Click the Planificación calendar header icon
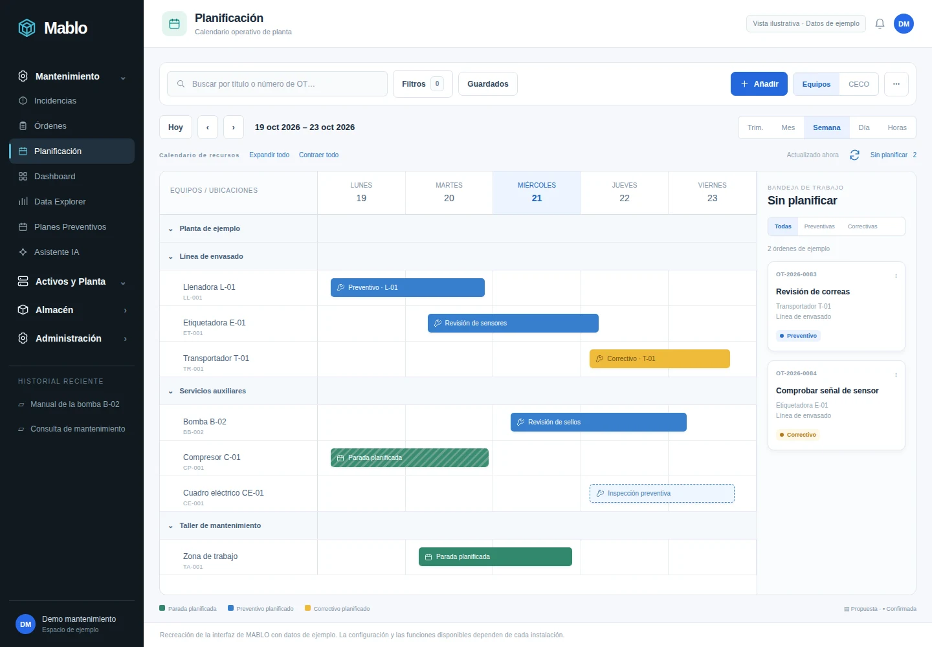The image size is (932, 647). pyautogui.click(x=174, y=24)
